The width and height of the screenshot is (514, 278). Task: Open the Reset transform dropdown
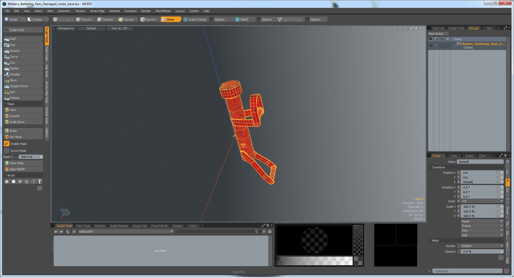tap(482, 221)
